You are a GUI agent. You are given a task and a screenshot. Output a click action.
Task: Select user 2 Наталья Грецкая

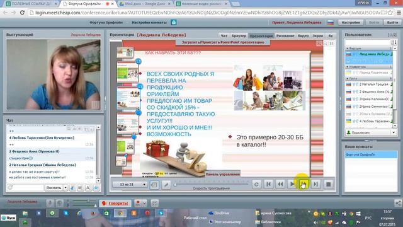[x=369, y=84]
